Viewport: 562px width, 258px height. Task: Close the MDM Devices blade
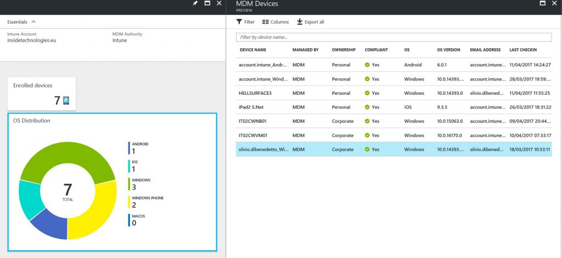coord(555,3)
